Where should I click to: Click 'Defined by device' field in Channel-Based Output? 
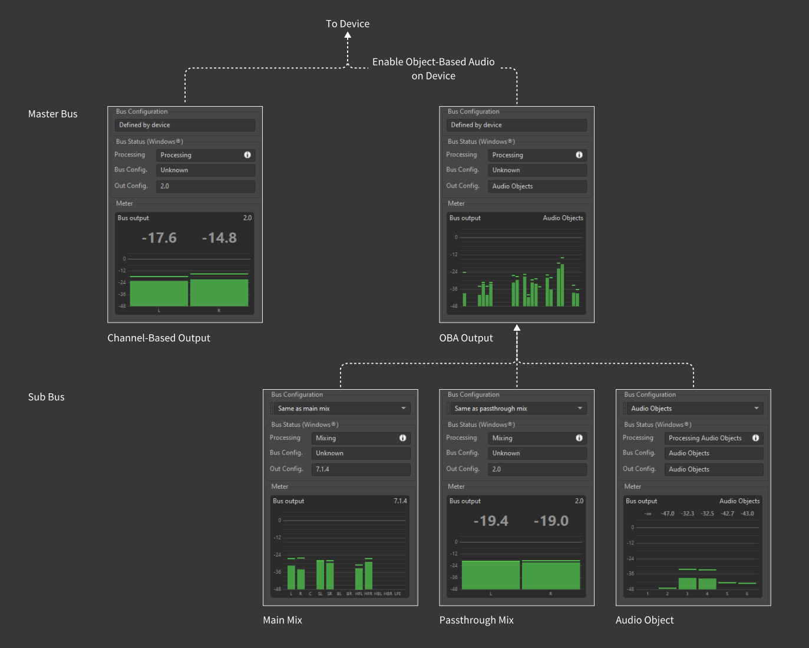coord(184,125)
